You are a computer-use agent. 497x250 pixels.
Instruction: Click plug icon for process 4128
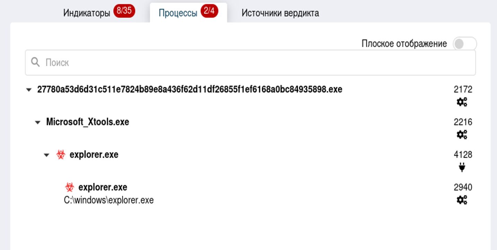(x=462, y=167)
